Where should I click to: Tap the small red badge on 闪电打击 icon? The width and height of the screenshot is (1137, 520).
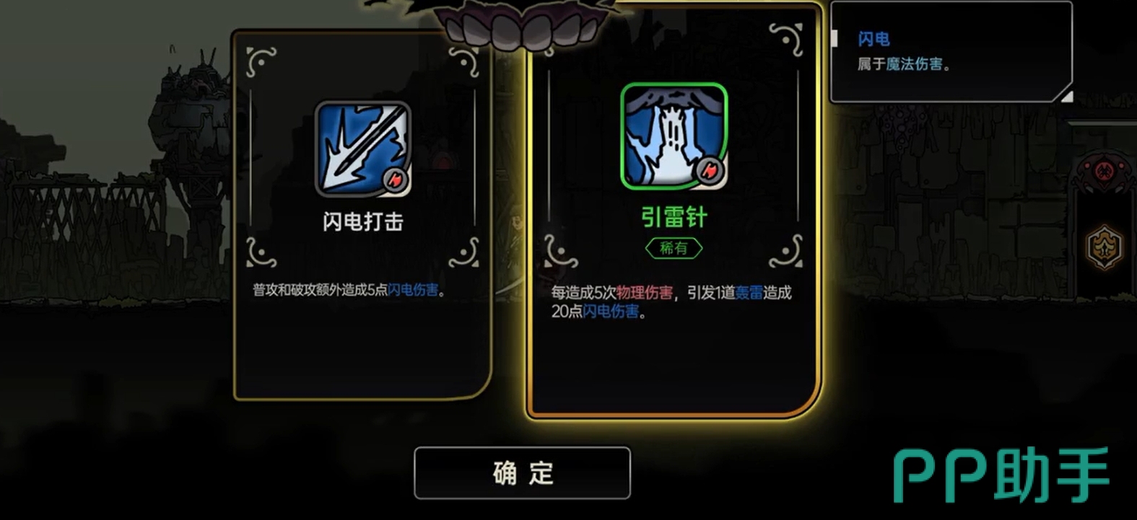395,178
